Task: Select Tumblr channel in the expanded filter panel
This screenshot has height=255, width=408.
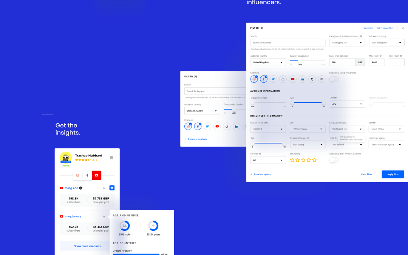Action: point(312,79)
